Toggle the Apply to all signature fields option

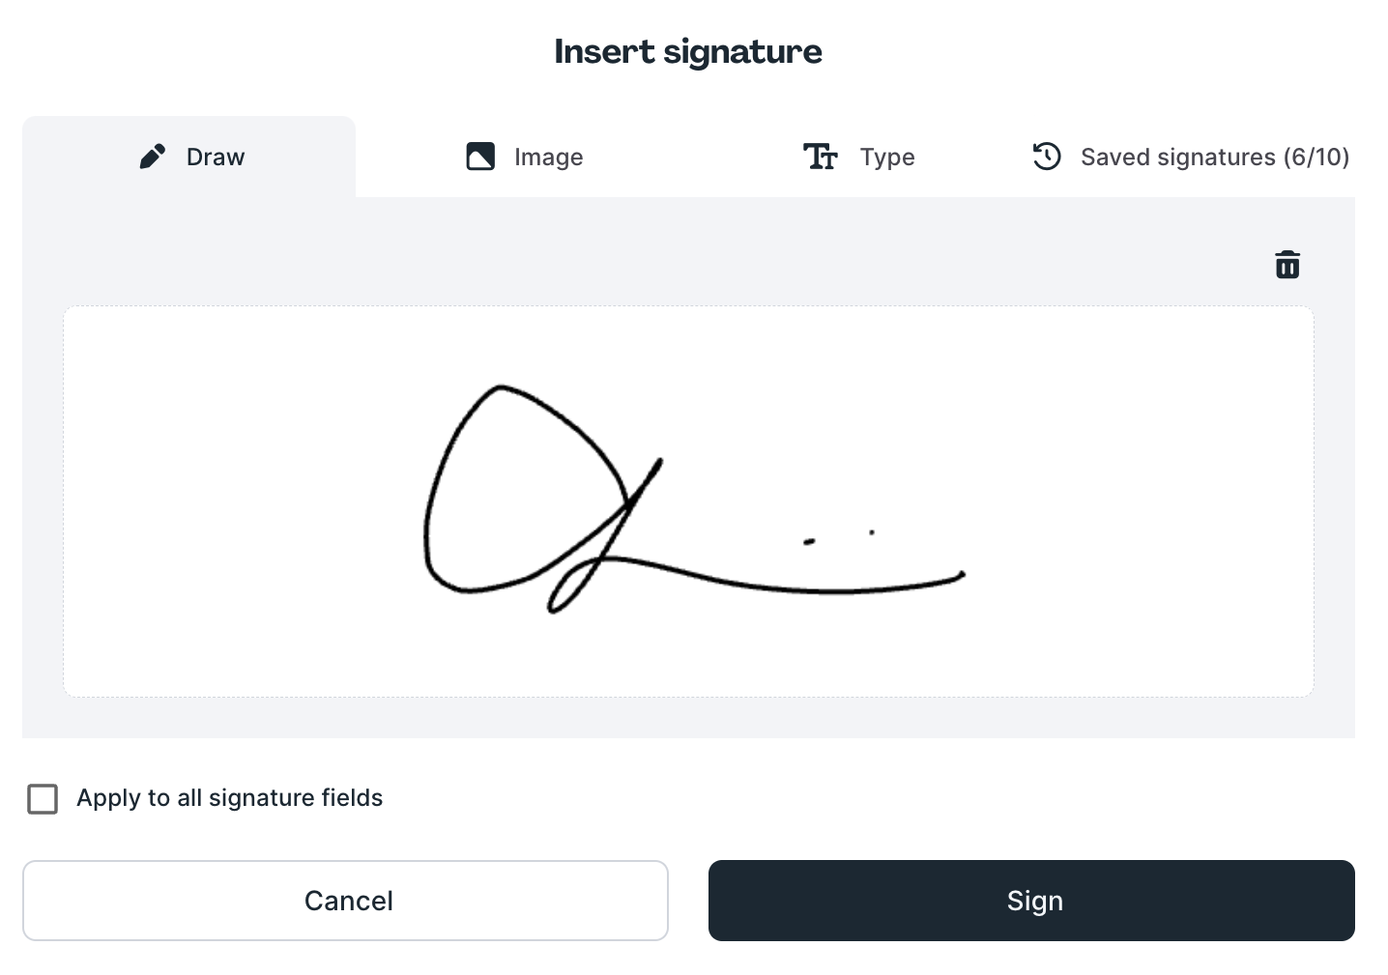click(43, 799)
